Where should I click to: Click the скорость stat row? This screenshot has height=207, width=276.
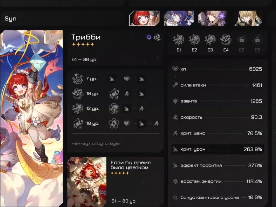tap(218, 117)
